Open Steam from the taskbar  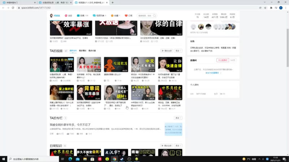pyautogui.click(x=122, y=159)
